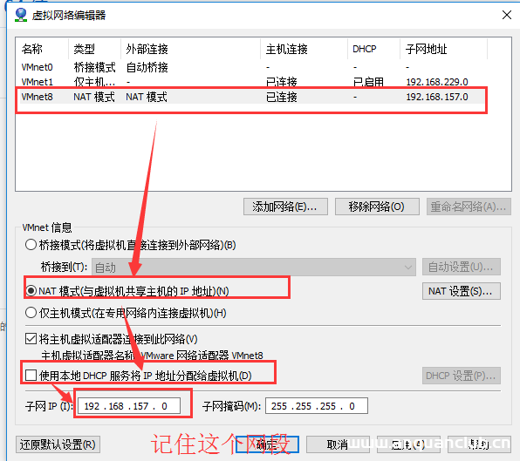Click subnet address 192.168.157.0 cell

[437, 97]
